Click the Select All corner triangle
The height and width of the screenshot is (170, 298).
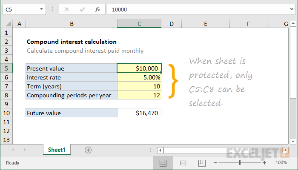[9, 24]
